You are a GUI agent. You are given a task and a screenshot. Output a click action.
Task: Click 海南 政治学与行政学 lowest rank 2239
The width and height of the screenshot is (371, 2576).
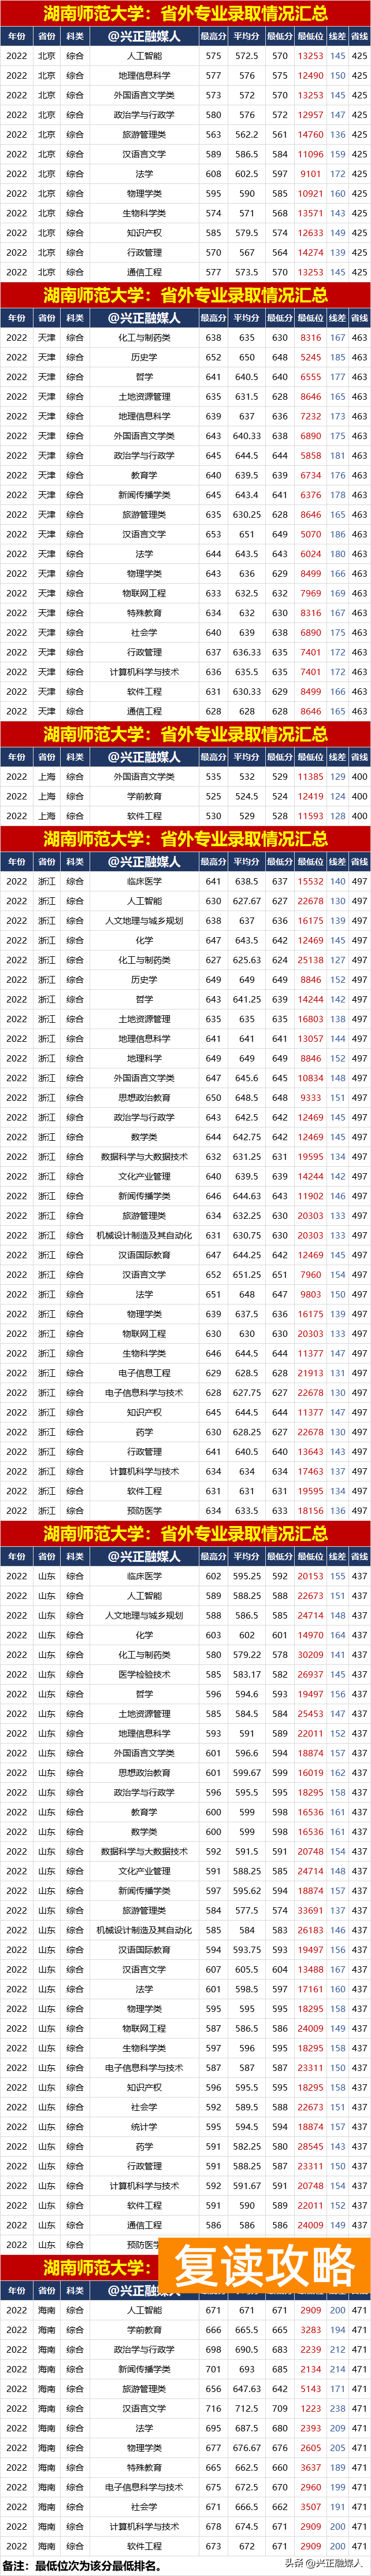pos(311,2350)
